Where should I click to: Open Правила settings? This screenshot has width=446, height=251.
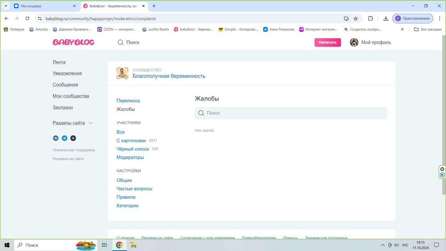click(x=126, y=197)
